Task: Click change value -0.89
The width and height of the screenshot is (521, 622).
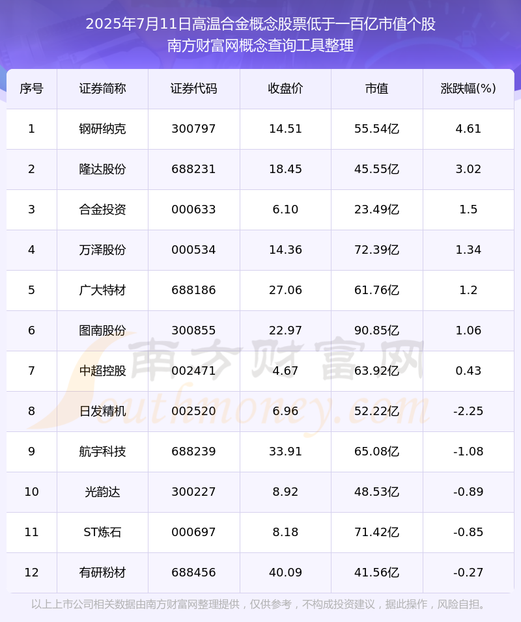Action: pos(469,492)
